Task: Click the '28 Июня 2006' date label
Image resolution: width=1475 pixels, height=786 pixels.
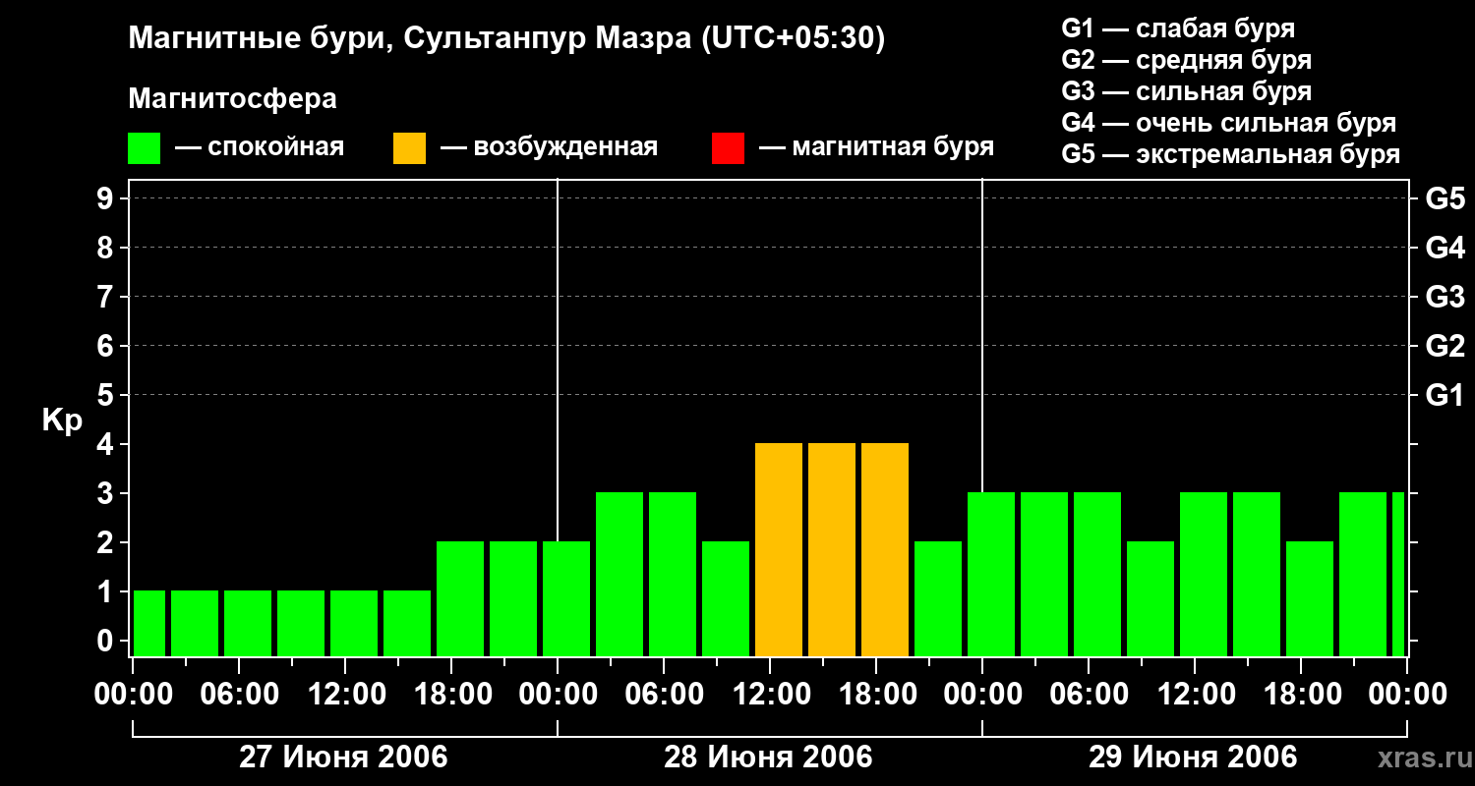Action: coord(769,758)
